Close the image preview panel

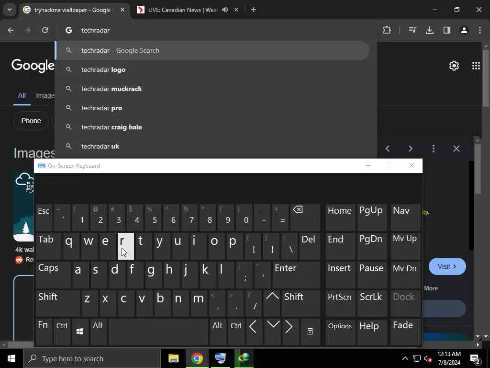(x=456, y=149)
